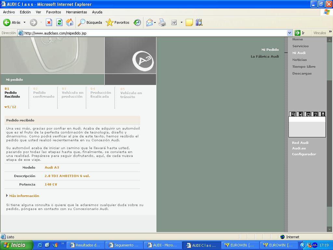Switch to the Seguimiento... taskbar window
Screen dimensions: 333x250
[x=125, y=245]
